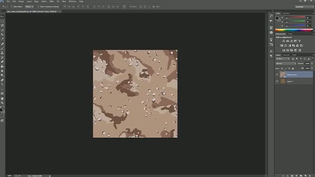The height and width of the screenshot is (177, 315).
Task: Open the Paragraph panel icon
Action: point(271,57)
